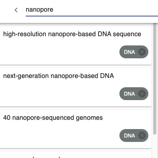Click blank area of the high-resolution result card
Screen dimensions: 158x158
(59, 52)
